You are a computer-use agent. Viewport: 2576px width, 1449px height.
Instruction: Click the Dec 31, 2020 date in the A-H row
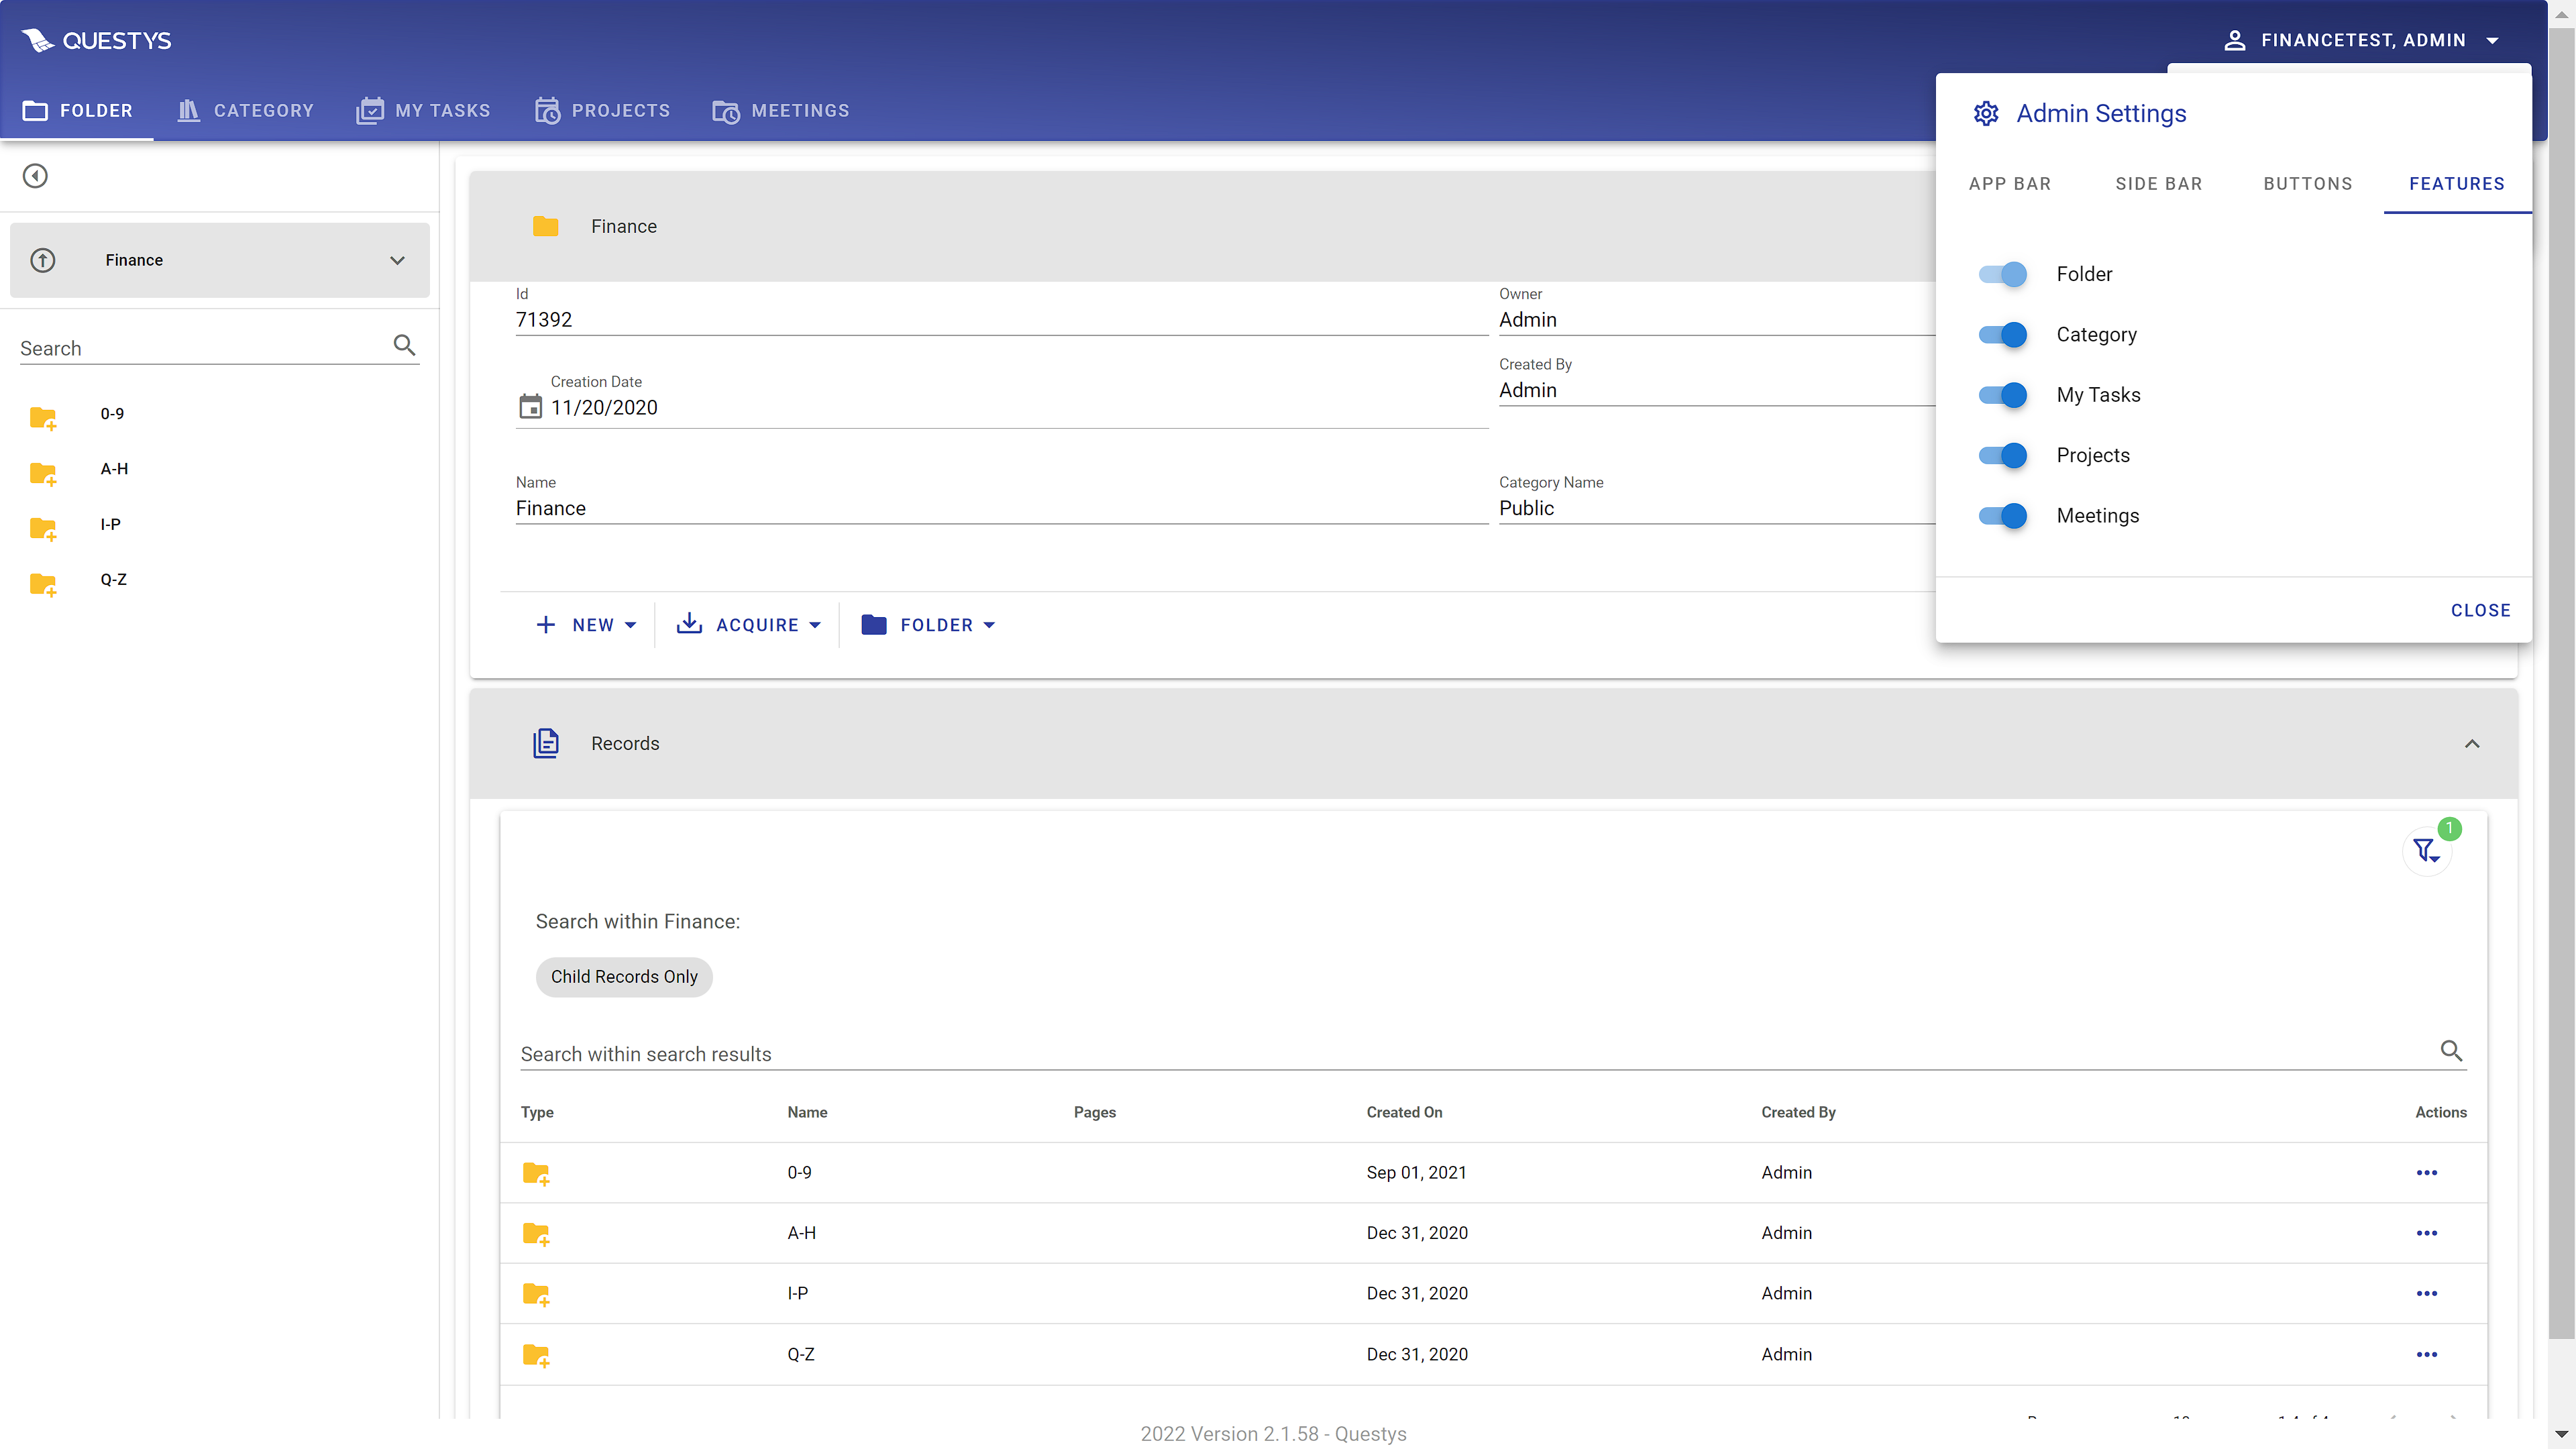(x=1417, y=1233)
